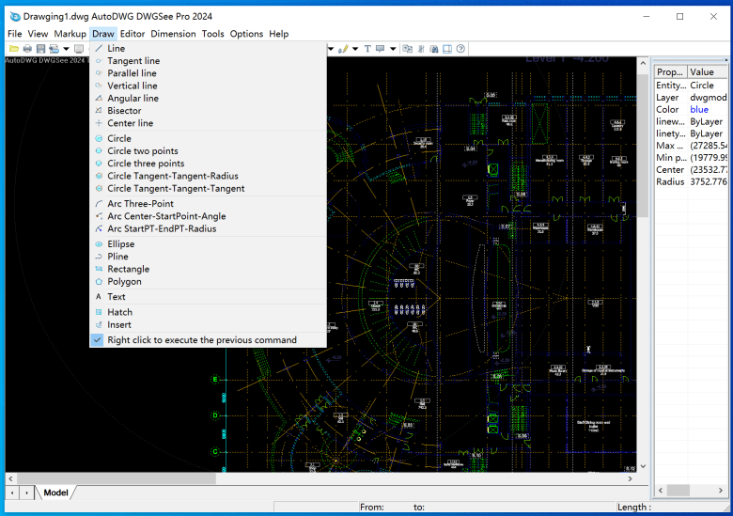Click the Save floppy disk toolbar icon
Viewport: 733px width, 516px height.
coord(40,49)
